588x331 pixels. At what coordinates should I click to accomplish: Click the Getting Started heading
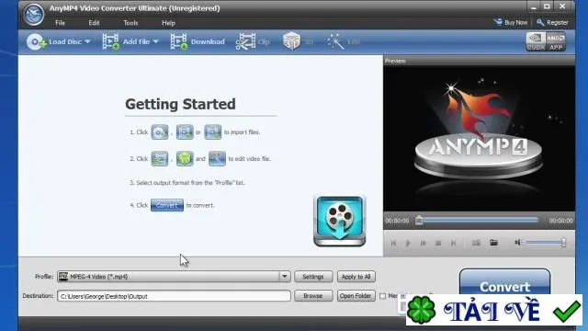click(180, 104)
